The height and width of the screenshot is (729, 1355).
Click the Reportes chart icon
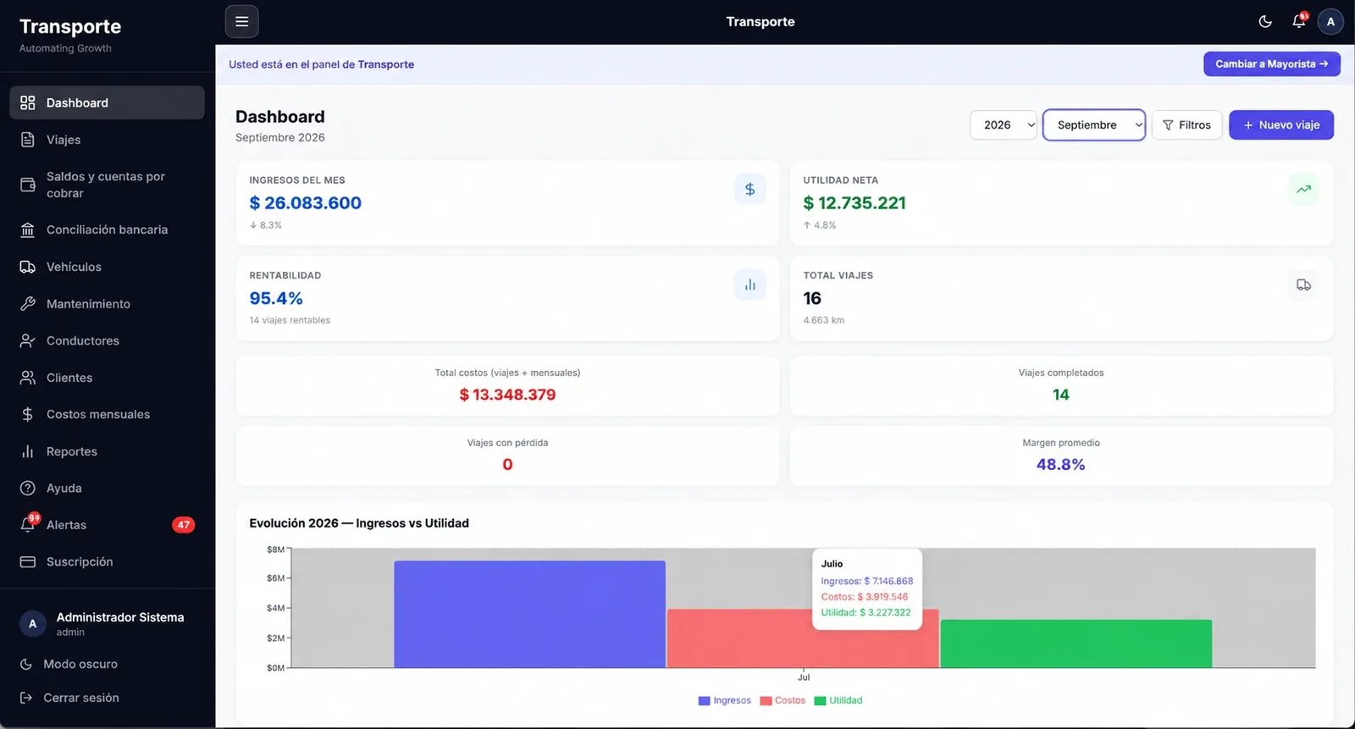tap(28, 451)
